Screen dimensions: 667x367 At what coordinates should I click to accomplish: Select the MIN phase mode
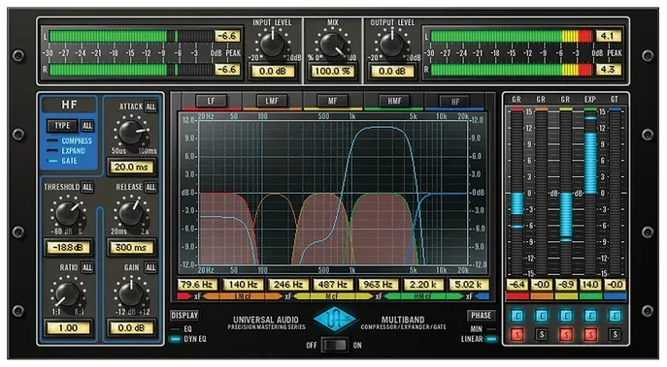(x=483, y=329)
